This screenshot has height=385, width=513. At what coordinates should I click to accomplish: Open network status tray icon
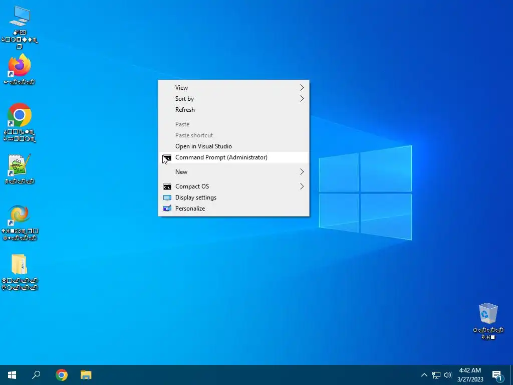[x=436, y=375]
